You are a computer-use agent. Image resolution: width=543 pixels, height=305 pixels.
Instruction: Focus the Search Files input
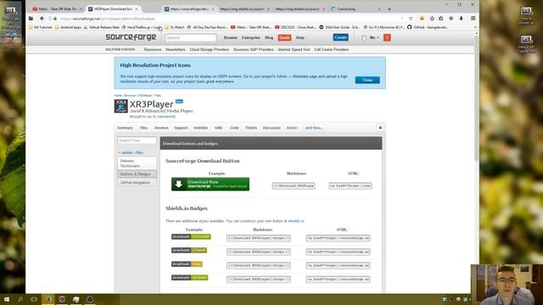coord(137,141)
